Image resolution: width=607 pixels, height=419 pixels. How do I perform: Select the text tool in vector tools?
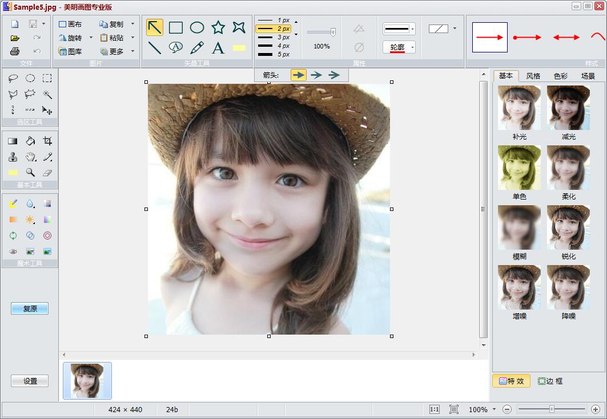coord(218,48)
